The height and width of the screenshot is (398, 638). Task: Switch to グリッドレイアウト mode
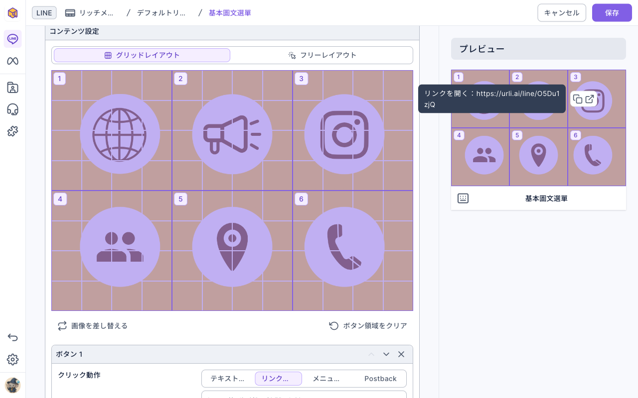(142, 55)
